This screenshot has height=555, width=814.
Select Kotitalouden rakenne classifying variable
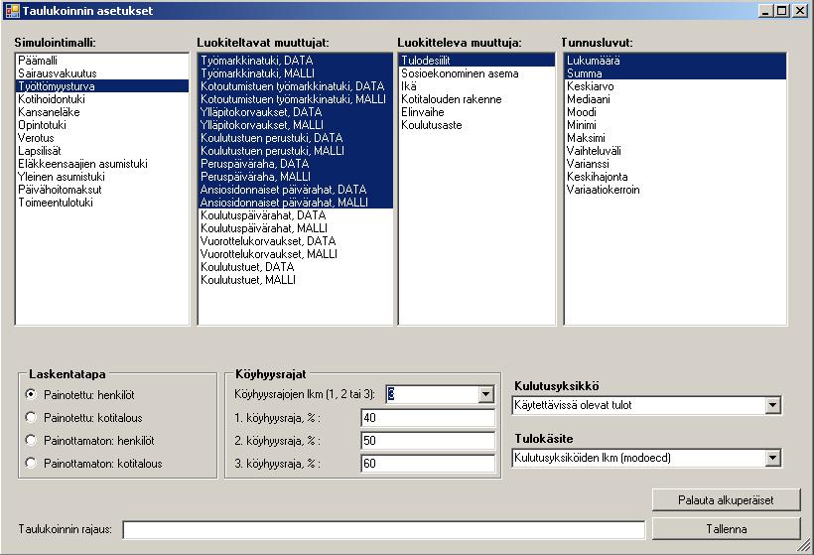(476, 99)
